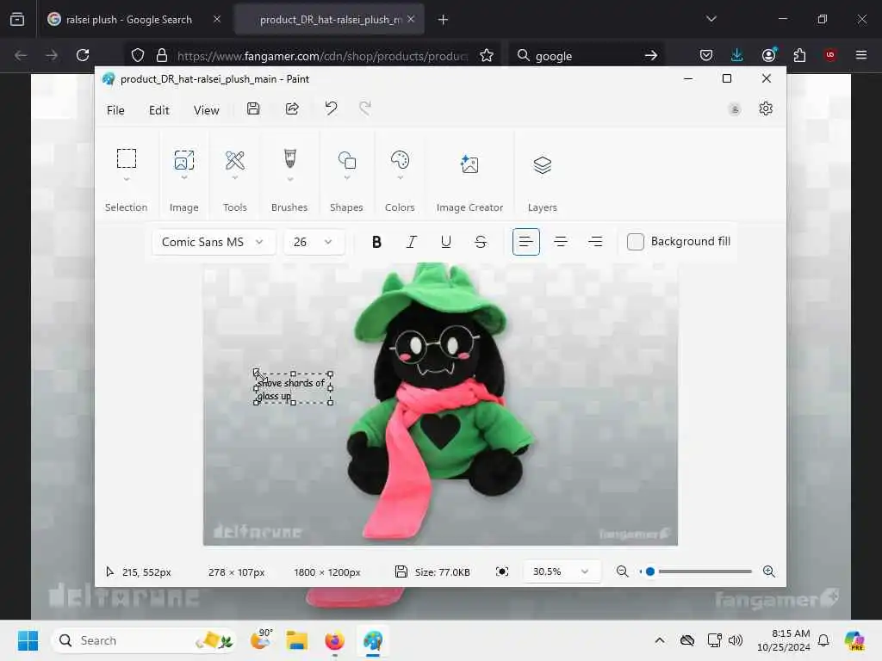Toggle italic text formatting

[411, 242]
